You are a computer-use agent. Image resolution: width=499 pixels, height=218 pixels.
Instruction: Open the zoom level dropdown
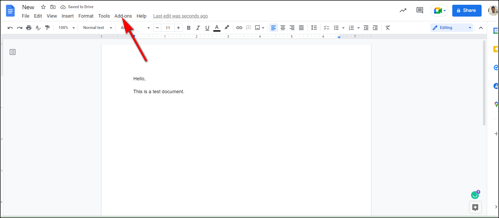67,28
